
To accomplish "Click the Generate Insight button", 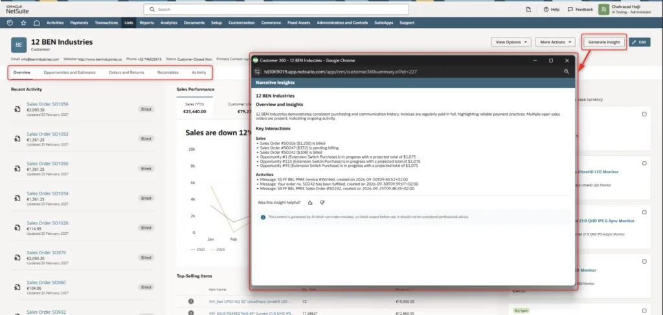I will (x=604, y=42).
